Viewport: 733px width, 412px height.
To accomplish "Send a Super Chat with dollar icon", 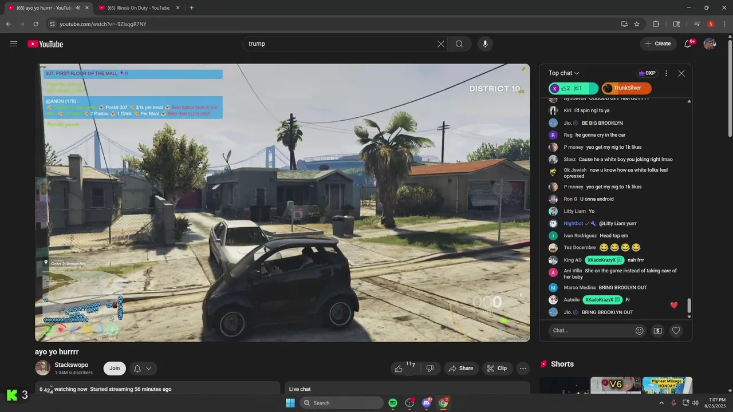I will [x=658, y=330].
